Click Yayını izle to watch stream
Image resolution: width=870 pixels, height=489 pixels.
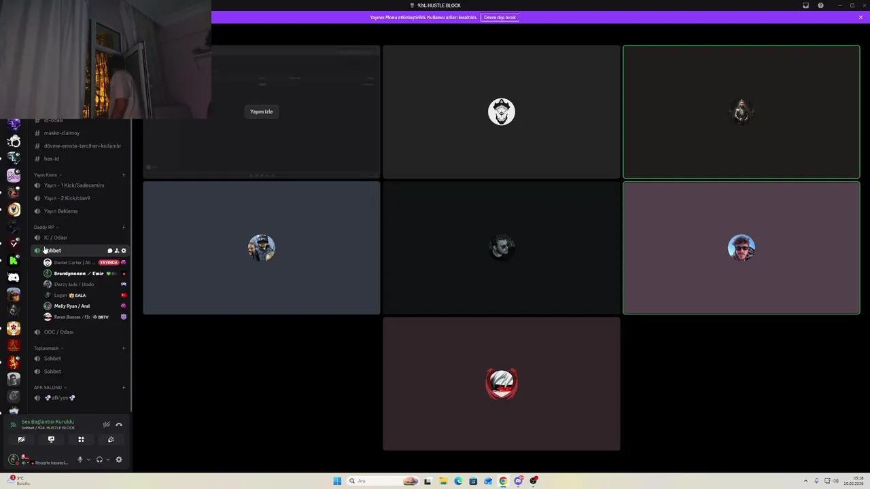click(x=261, y=111)
